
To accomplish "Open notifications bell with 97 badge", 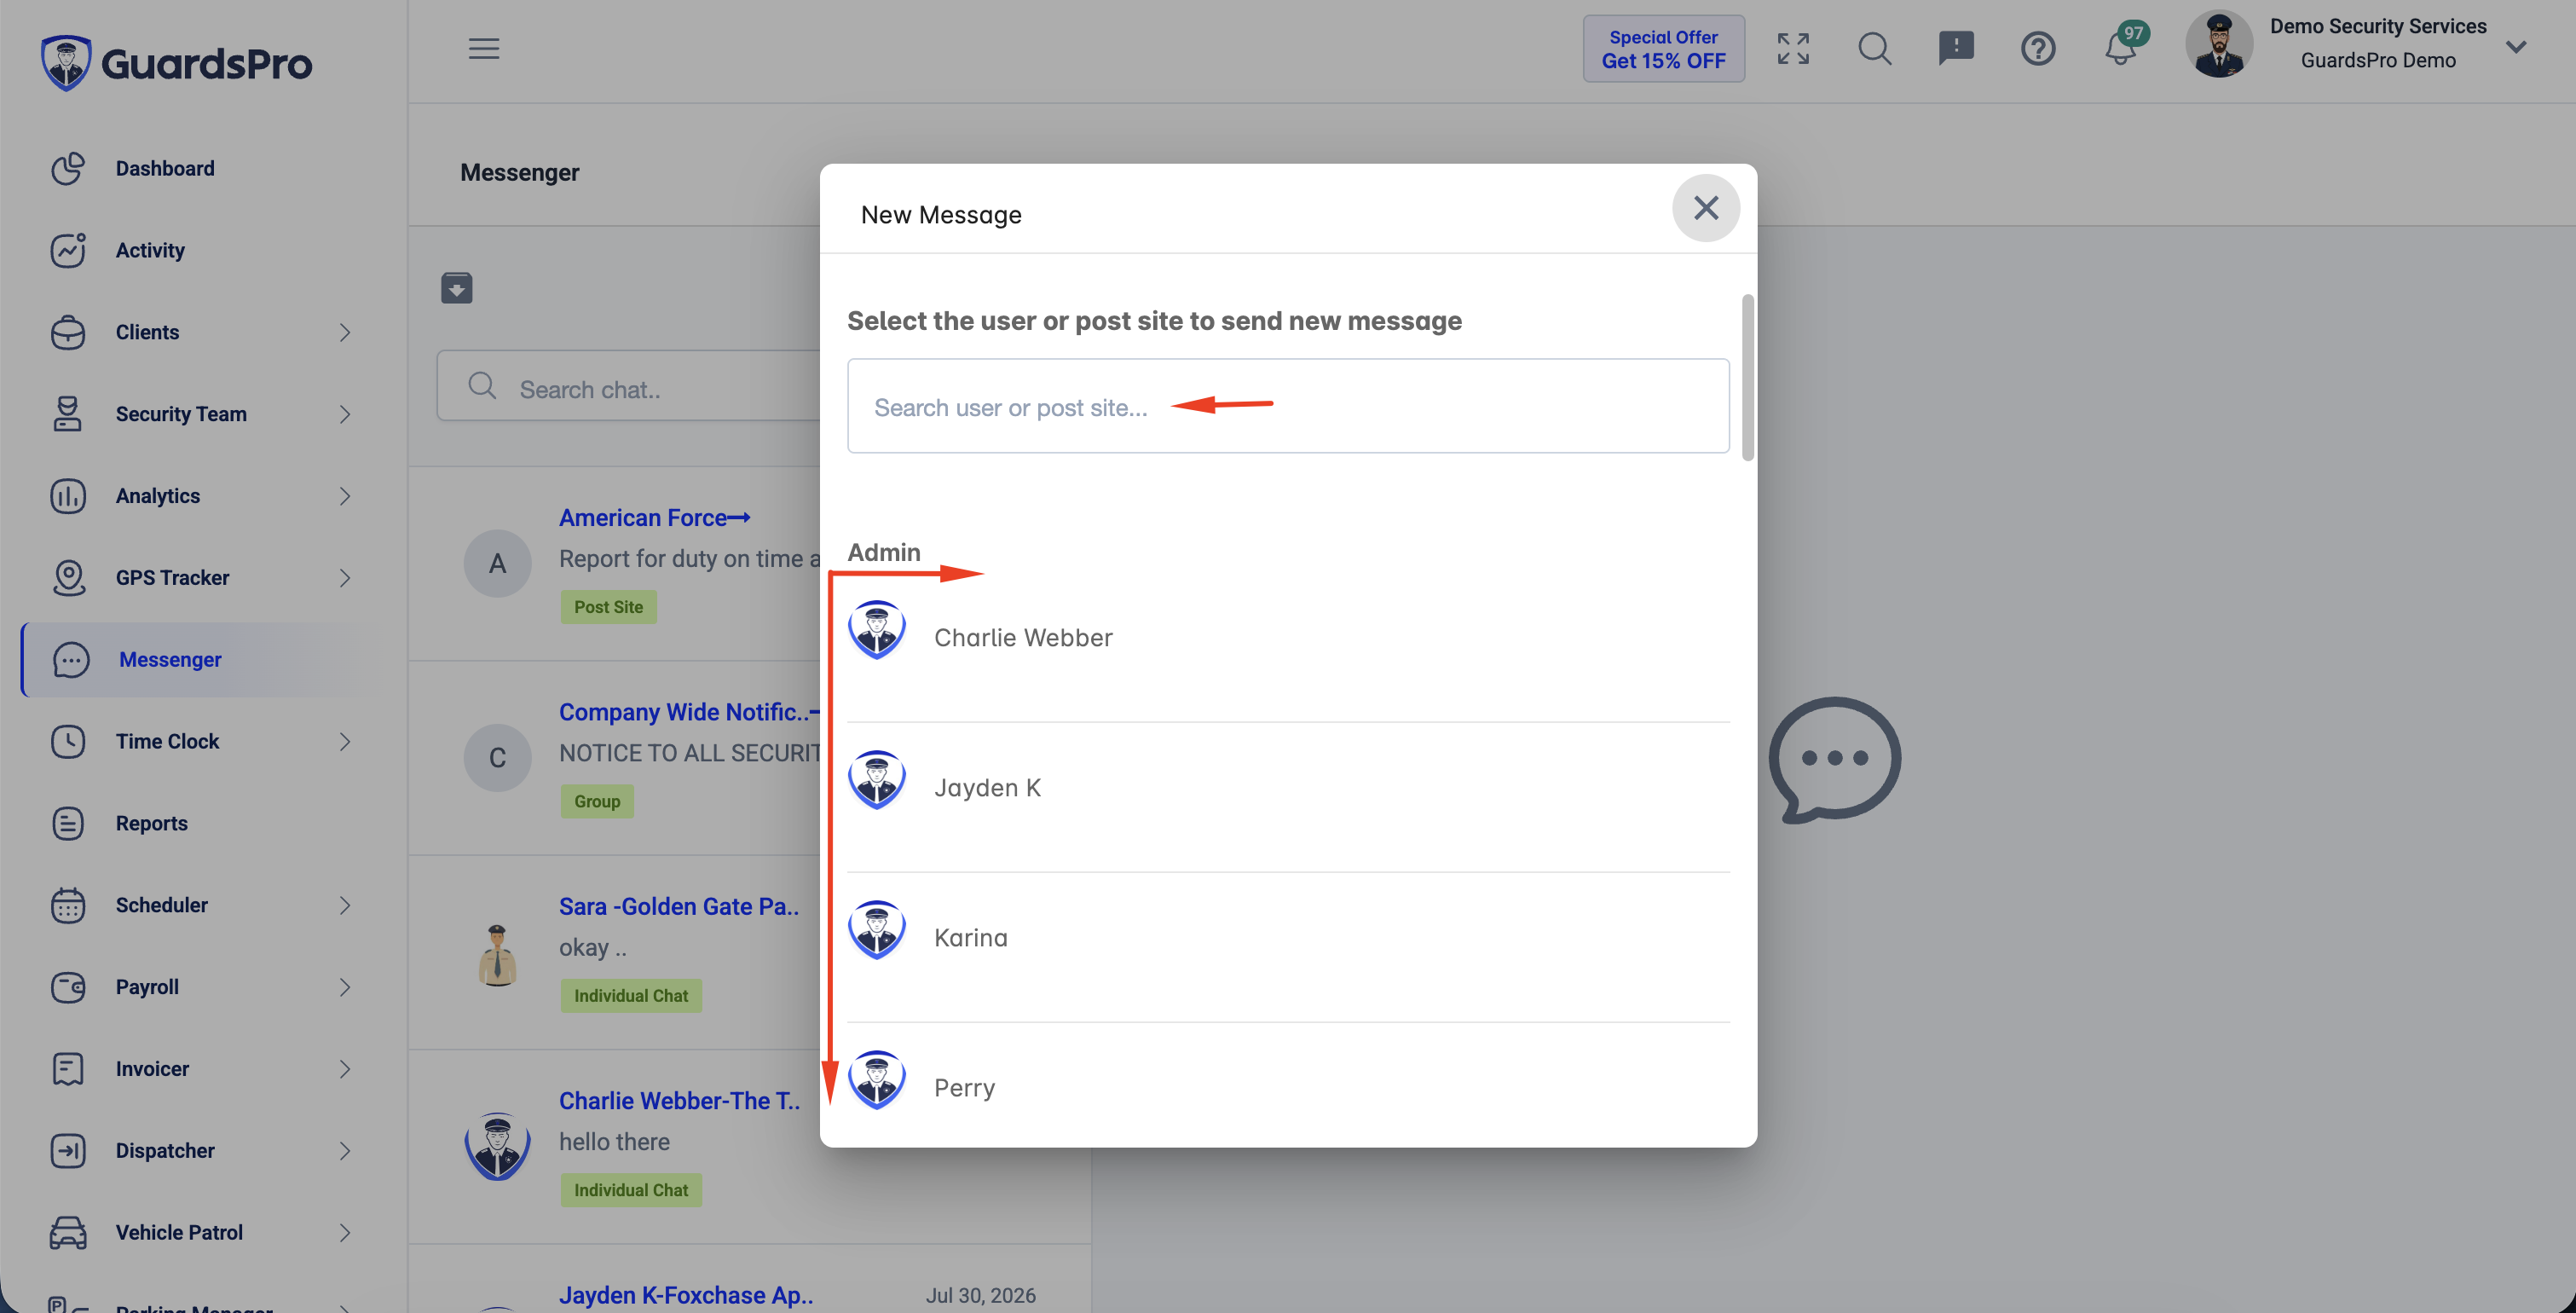I will click(2121, 46).
